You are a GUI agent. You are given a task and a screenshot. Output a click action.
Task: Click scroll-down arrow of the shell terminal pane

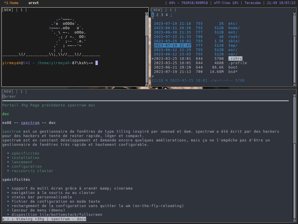click(147, 84)
